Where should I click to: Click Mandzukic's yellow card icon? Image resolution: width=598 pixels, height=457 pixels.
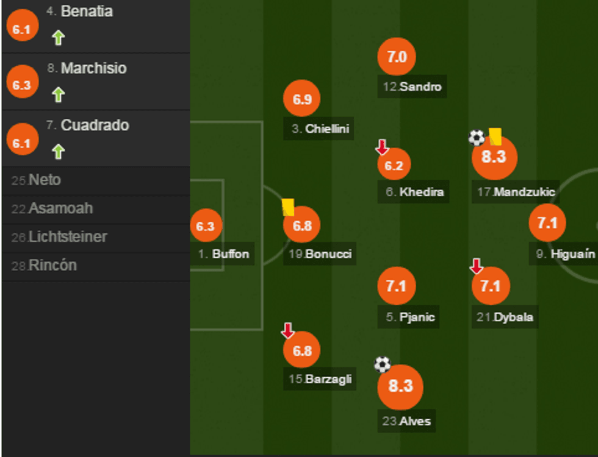pos(495,137)
